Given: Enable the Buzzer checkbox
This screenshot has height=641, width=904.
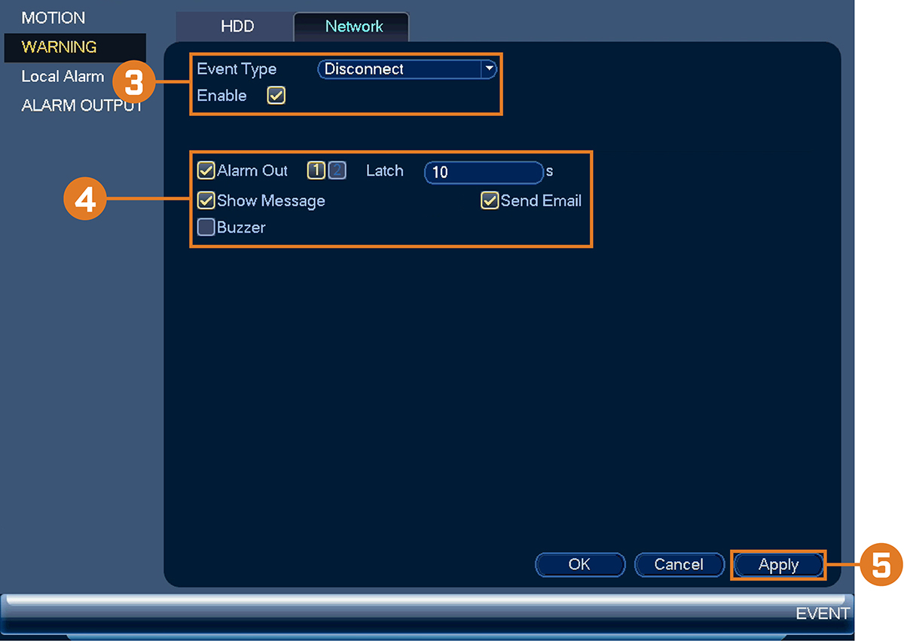Looking at the screenshot, I should pyautogui.click(x=206, y=227).
